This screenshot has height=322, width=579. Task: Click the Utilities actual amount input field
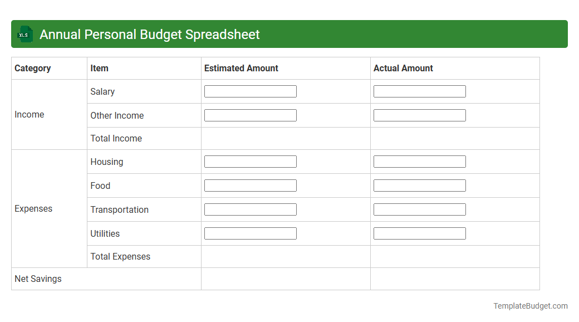coord(419,233)
